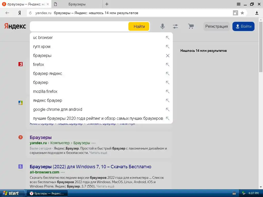Select the 'браузеры' suggestion
Viewport: 263px width, 197px height.
(101, 56)
